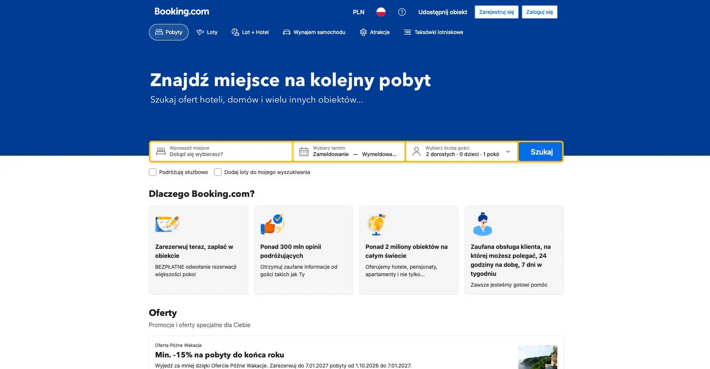Viewport: 710px width, 369px height.
Task: Click the Dlaczego Booking.com? heading
Action: [x=201, y=194]
